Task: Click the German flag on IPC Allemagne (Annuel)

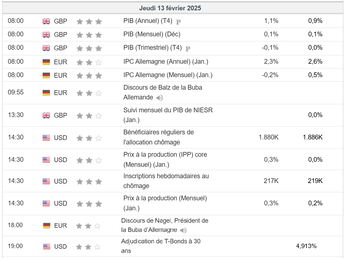Action: tap(46, 62)
